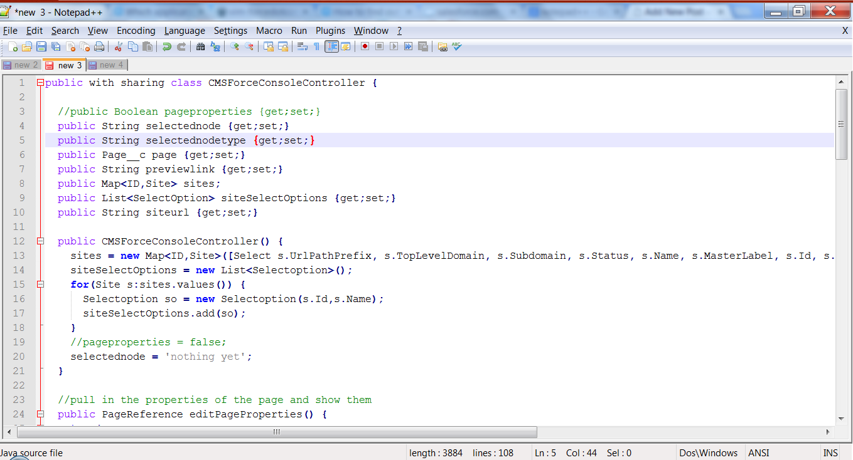The width and height of the screenshot is (853, 460).
Task: Open the Language menu
Action: coord(185,31)
